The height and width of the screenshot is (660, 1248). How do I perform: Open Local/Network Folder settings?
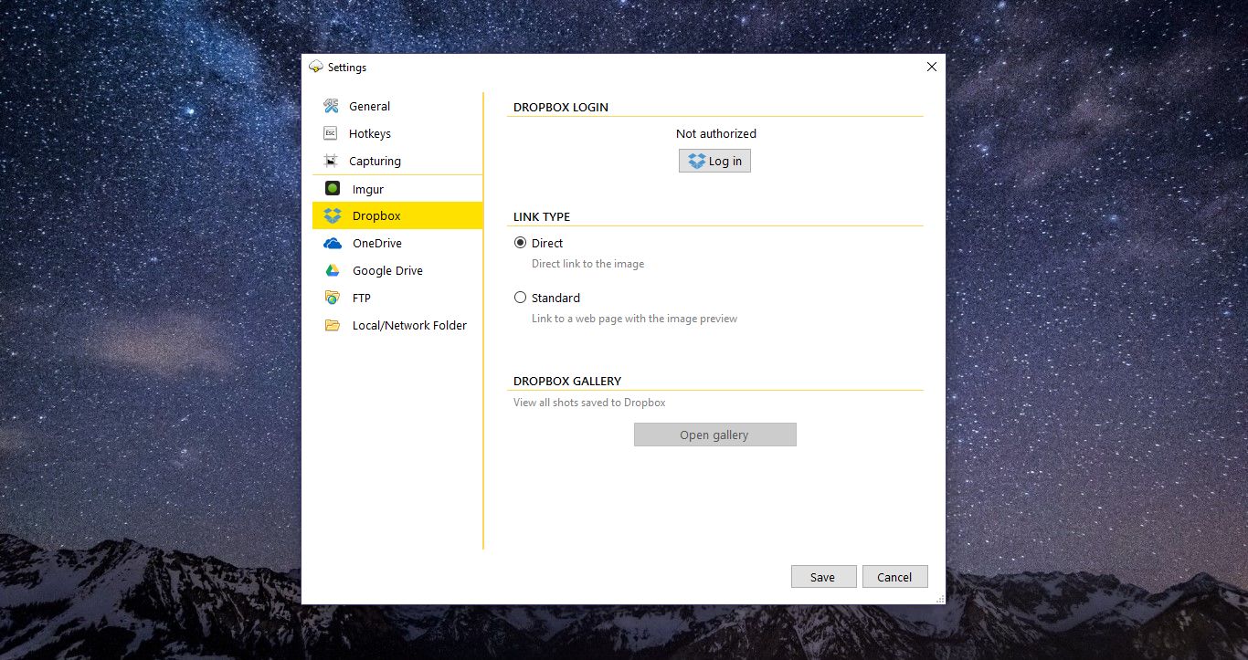point(397,325)
